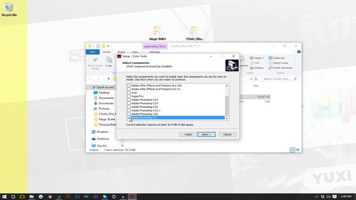Image resolution: width=356 pixels, height=200 pixels.
Task: Open the History option in ribbon
Action: tap(256, 68)
